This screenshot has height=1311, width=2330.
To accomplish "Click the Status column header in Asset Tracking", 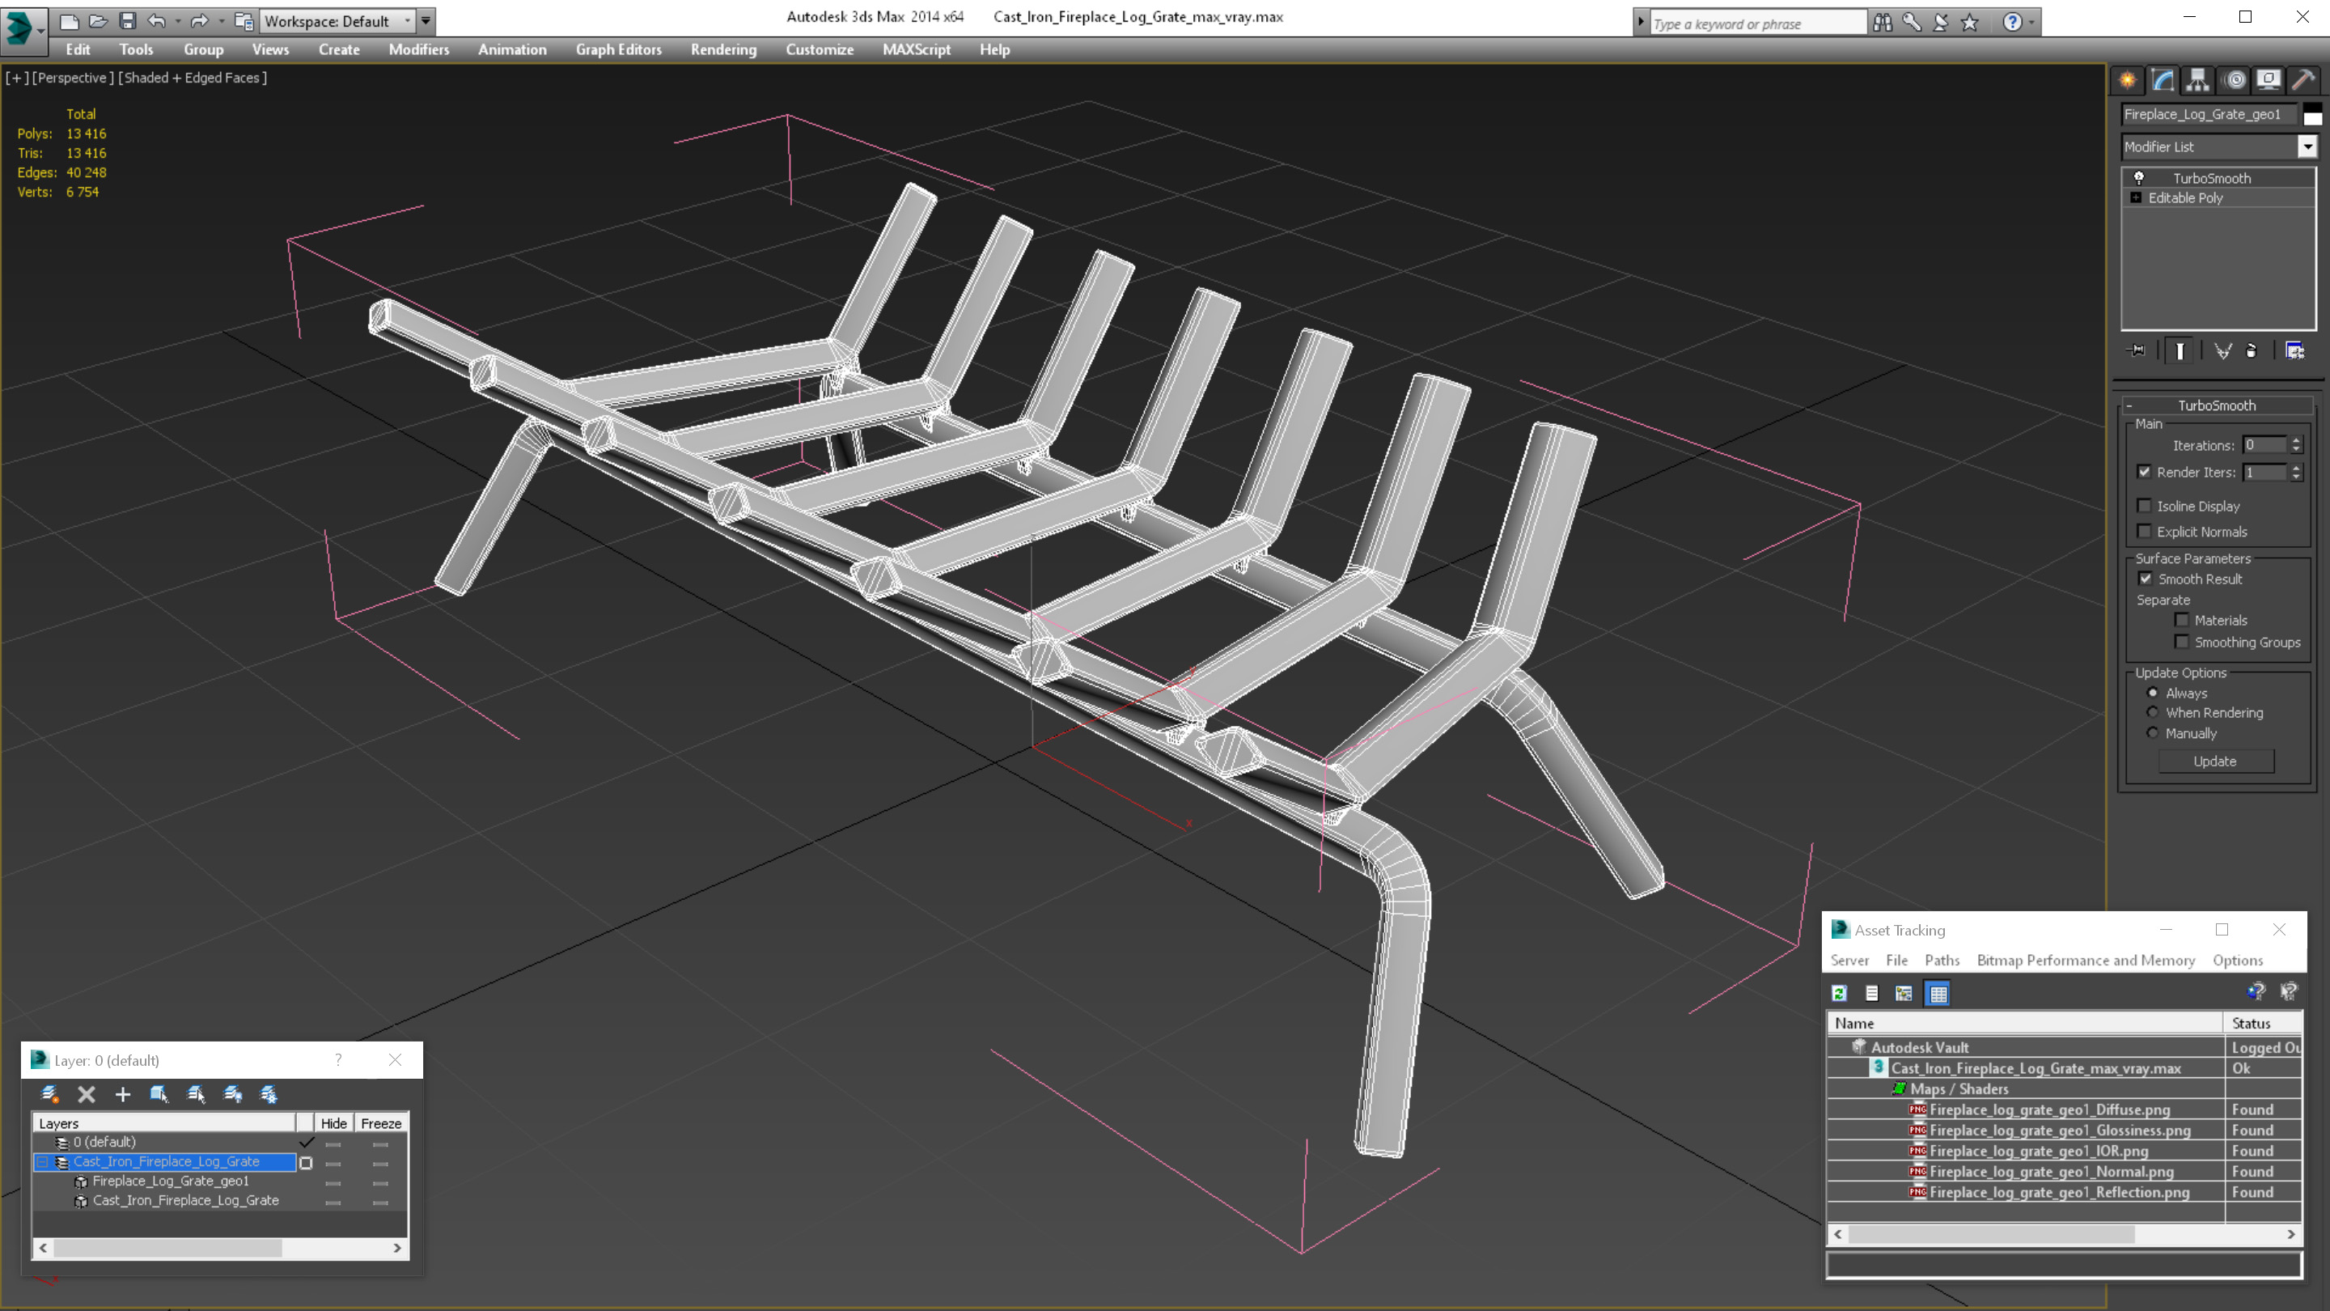I will (2261, 1023).
